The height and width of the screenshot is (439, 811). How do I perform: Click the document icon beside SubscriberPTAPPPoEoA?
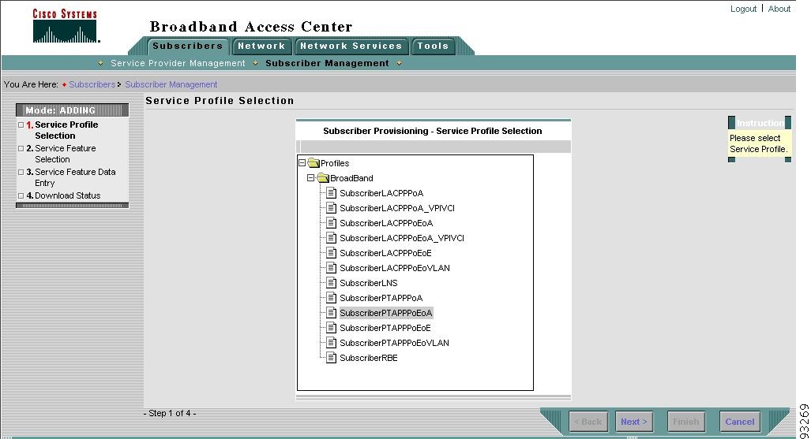click(332, 313)
